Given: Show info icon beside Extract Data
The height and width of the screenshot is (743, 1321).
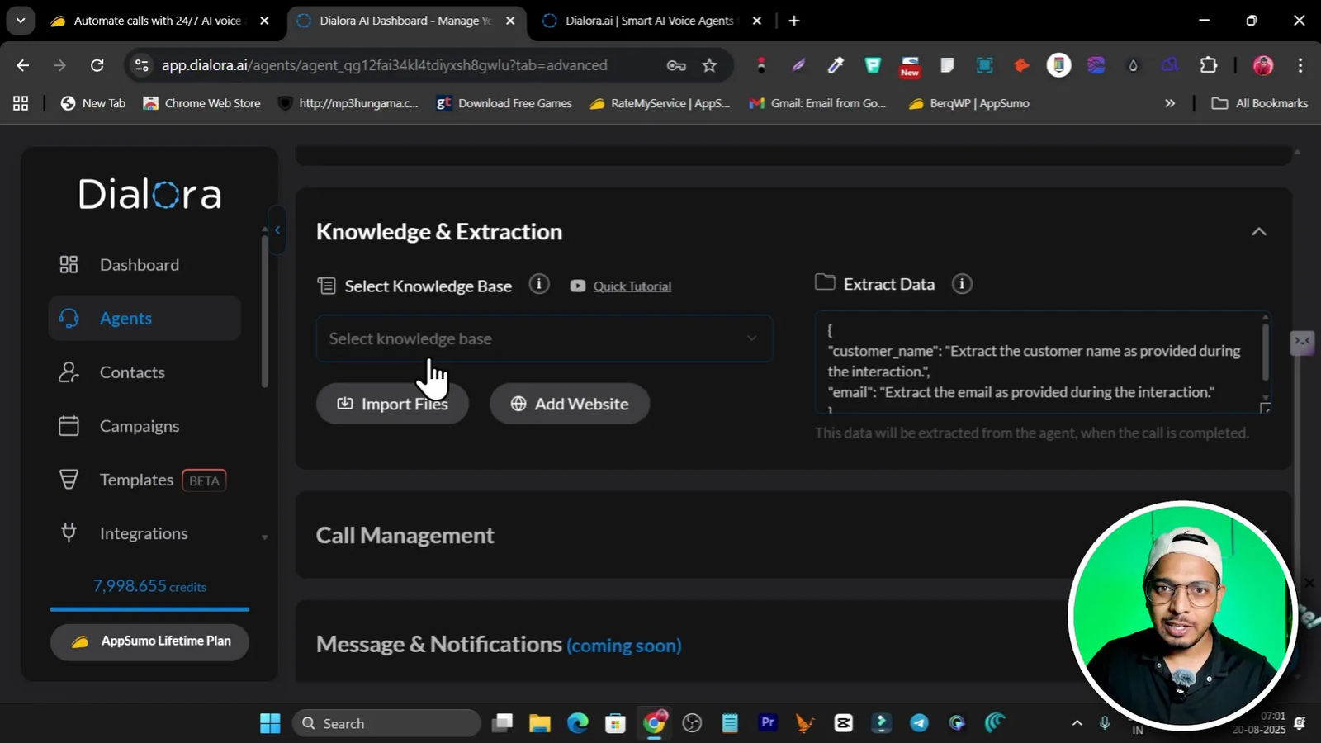Looking at the screenshot, I should click(962, 284).
